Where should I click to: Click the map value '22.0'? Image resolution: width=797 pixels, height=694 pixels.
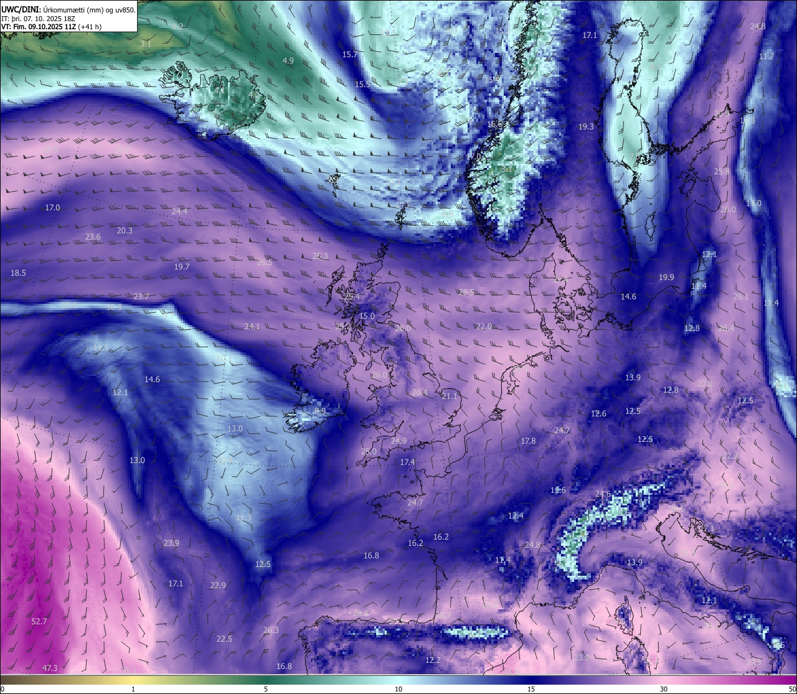pos(484,327)
